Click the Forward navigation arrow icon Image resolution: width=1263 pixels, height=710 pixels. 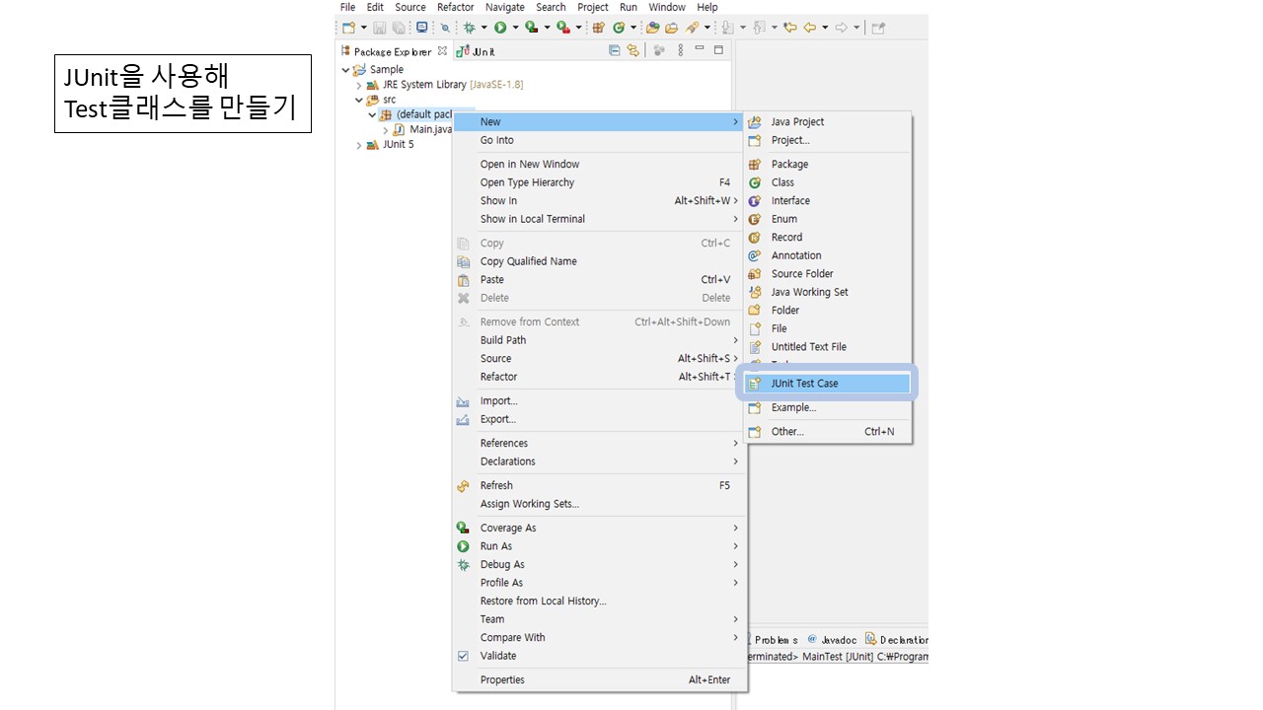[842, 28]
